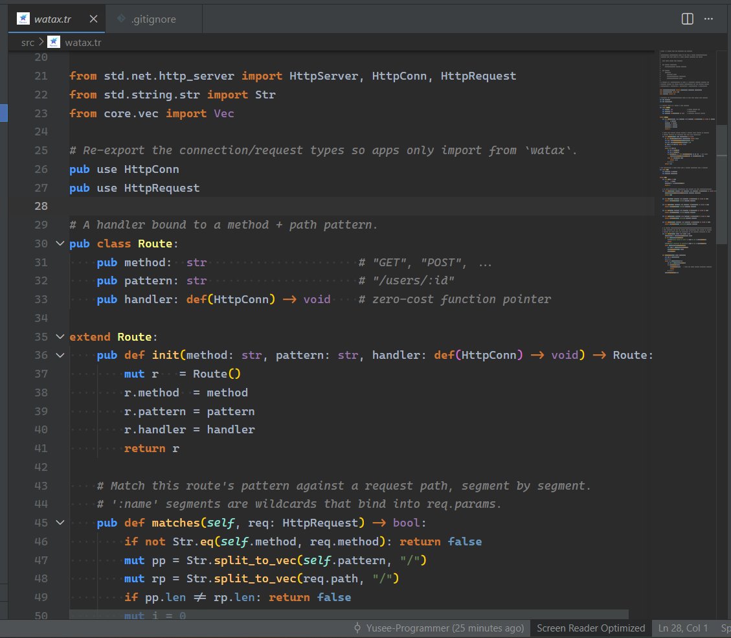
Task: Click 'r.handler = handler' line
Action: click(x=189, y=429)
